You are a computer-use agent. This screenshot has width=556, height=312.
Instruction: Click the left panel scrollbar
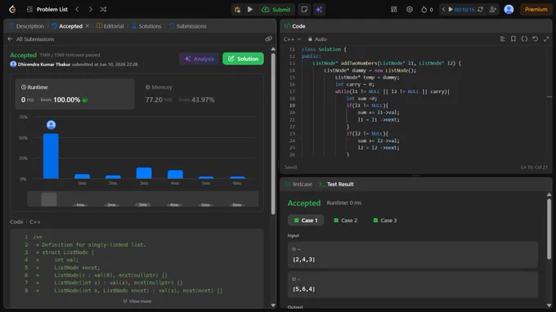[x=273, y=134]
